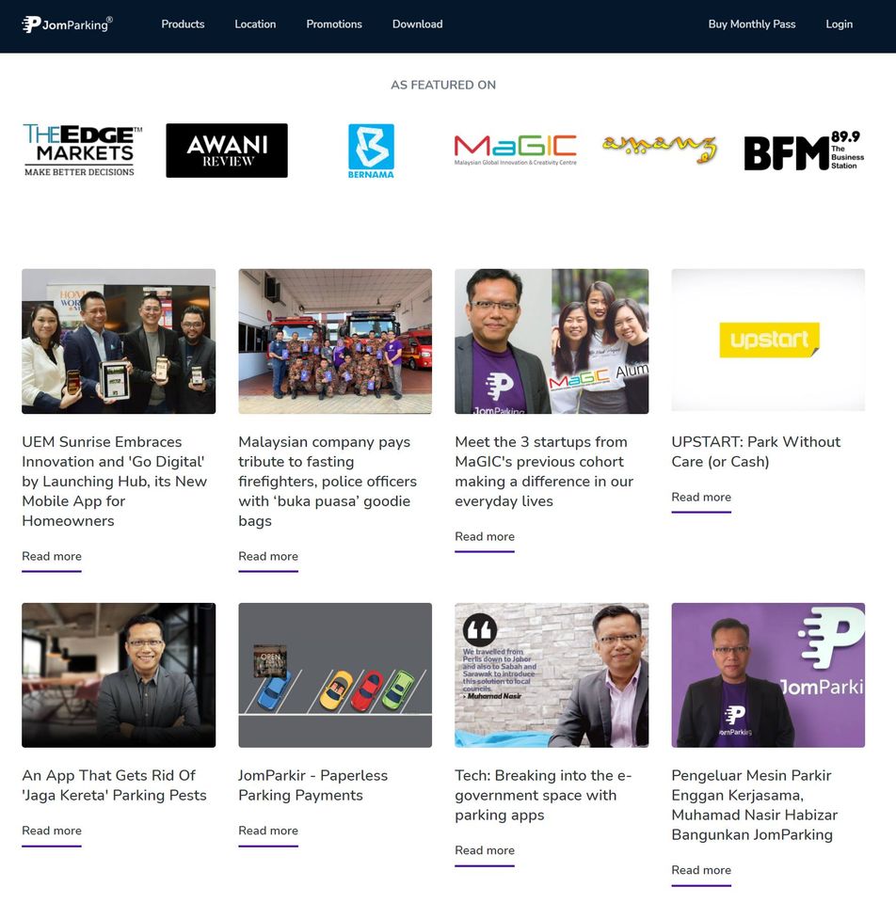Open the Promotions menu item
896x903 pixels.
[x=334, y=24]
